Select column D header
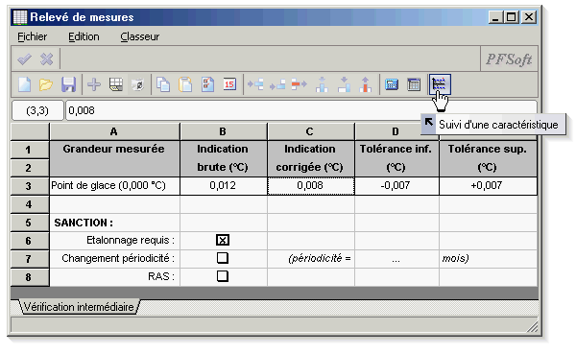 pos(396,131)
